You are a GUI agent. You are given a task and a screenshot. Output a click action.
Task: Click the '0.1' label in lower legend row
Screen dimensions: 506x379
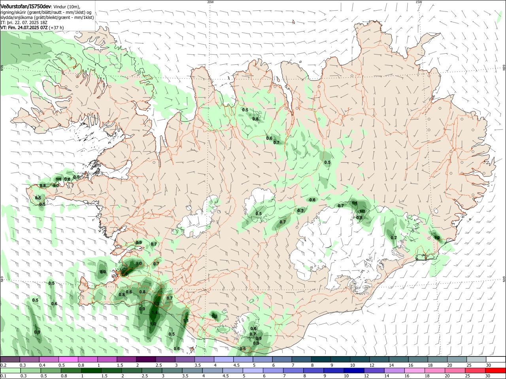4,376
